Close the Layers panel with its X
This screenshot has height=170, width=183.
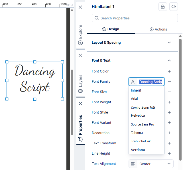click(x=80, y=55)
